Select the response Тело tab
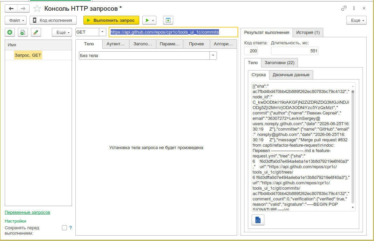 coord(253,63)
